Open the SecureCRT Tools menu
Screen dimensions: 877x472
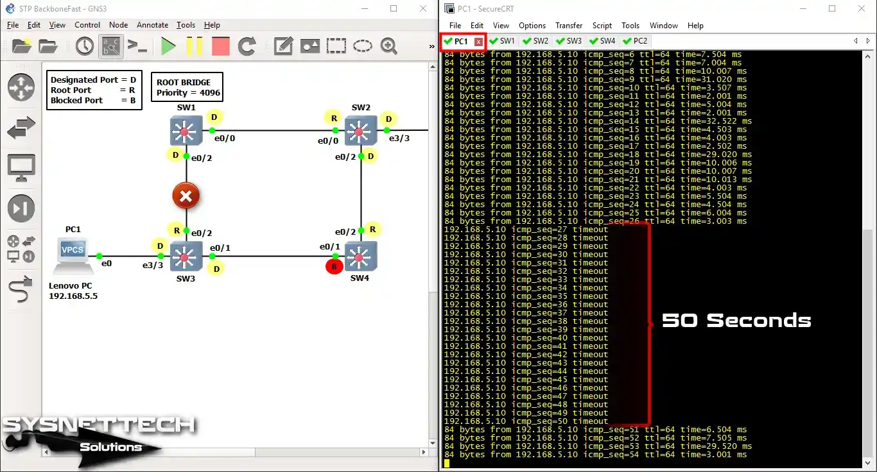(x=630, y=26)
